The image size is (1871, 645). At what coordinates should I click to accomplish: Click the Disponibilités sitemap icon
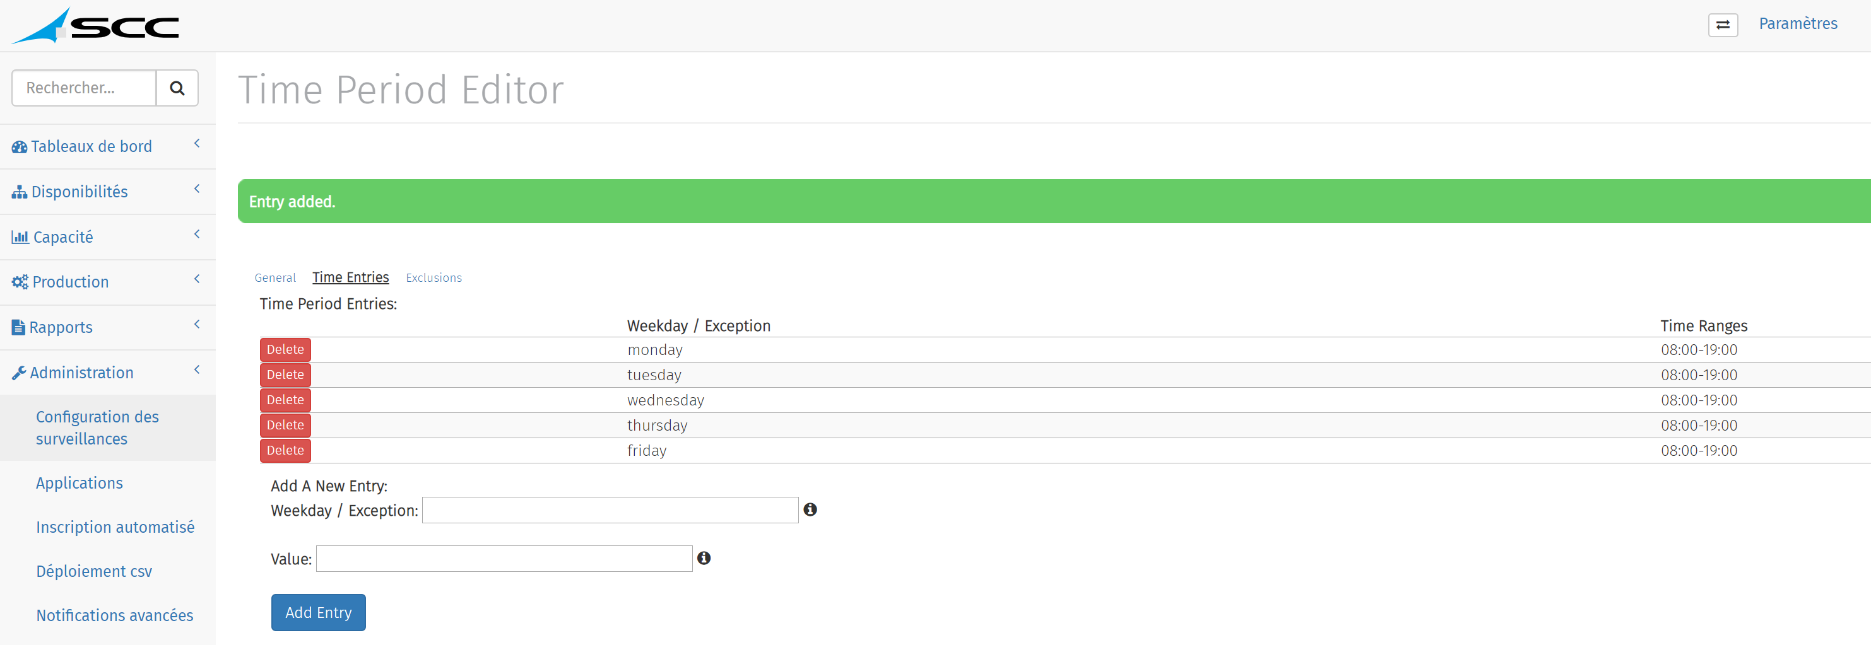tap(20, 192)
